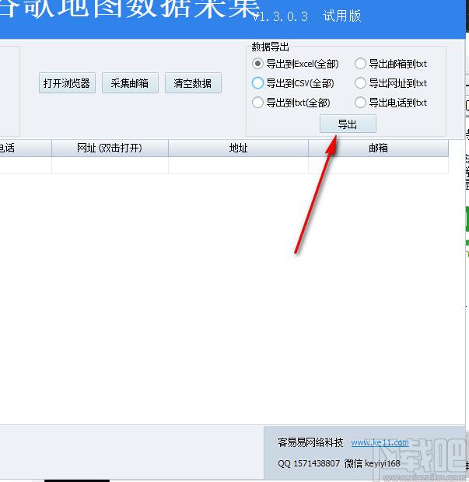
Task: Click the 清空数据 button
Action: click(x=193, y=83)
